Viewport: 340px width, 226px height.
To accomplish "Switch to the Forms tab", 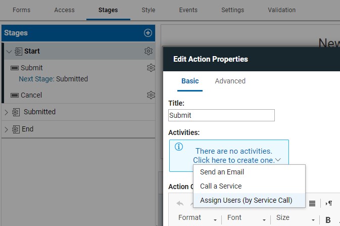I will (x=21, y=10).
